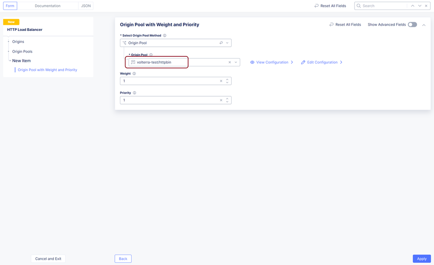This screenshot has width=434, height=265.
Task: Click info icon next to Priority label
Action: click(135, 93)
